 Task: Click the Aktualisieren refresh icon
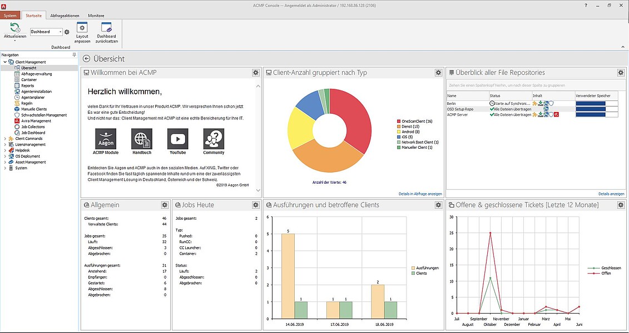[15, 28]
